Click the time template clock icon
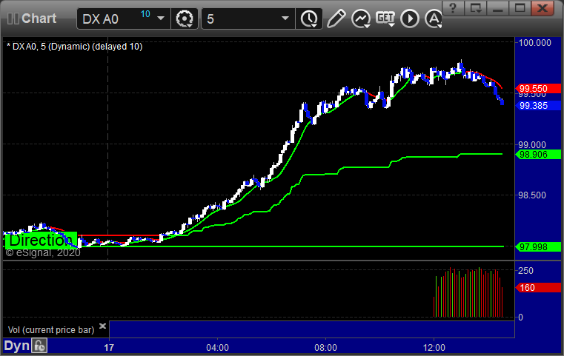This screenshot has width=564, height=356. point(308,19)
